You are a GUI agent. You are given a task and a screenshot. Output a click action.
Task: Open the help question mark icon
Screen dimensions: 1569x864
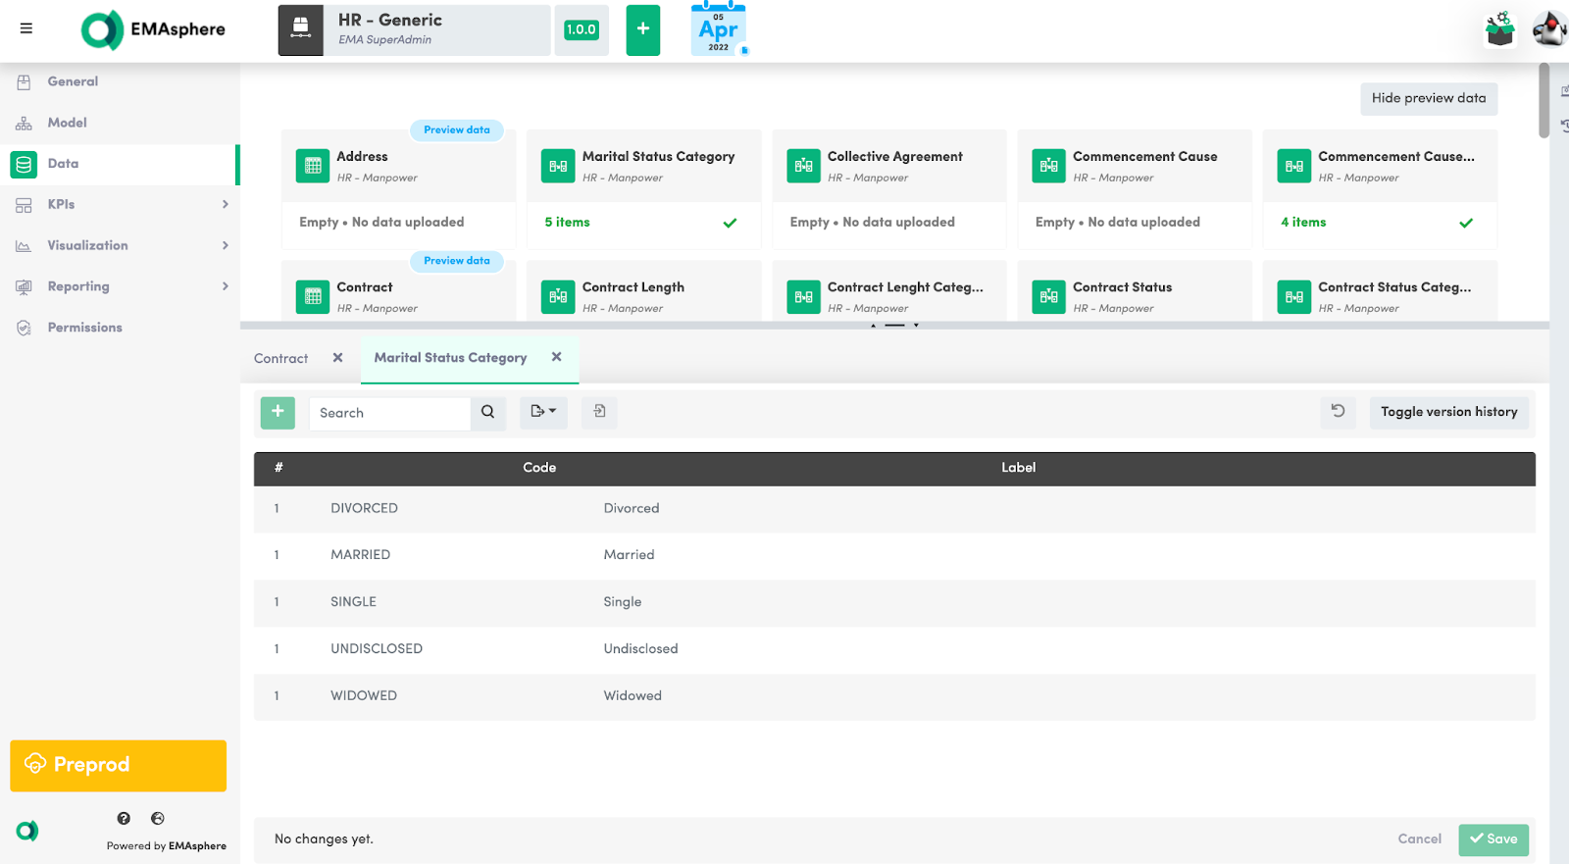(x=124, y=818)
